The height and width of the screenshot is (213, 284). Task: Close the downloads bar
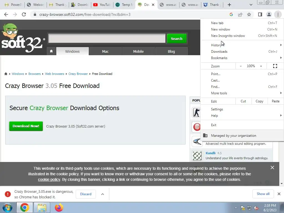(x=279, y=194)
